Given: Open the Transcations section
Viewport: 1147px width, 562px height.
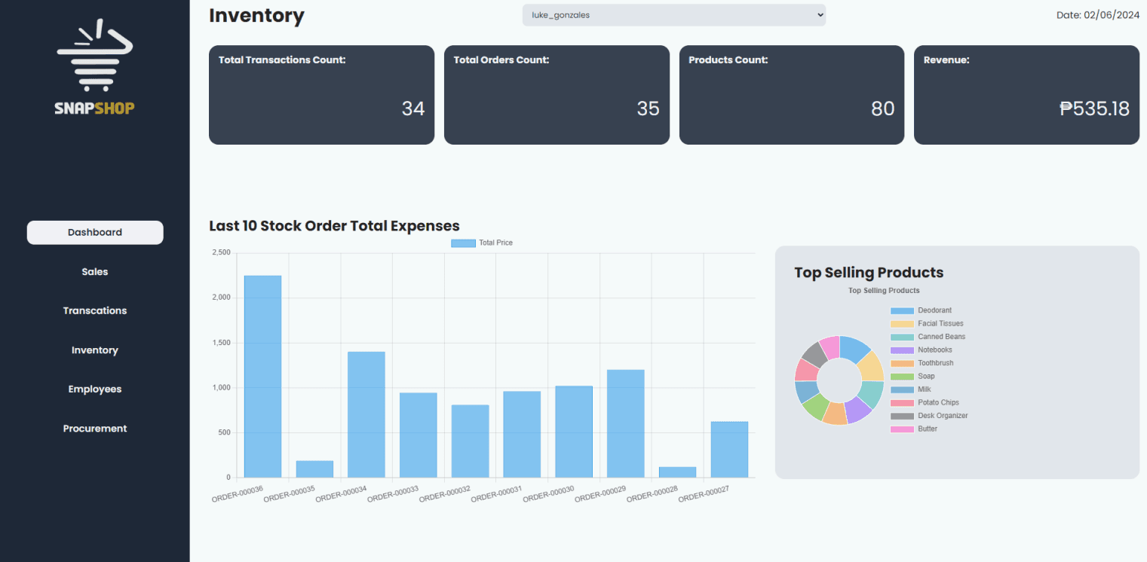Looking at the screenshot, I should pos(94,310).
